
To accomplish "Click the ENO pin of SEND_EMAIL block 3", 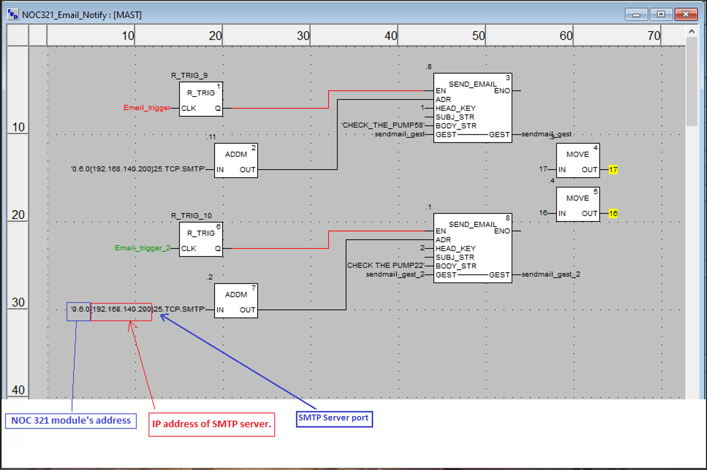I will click(502, 91).
